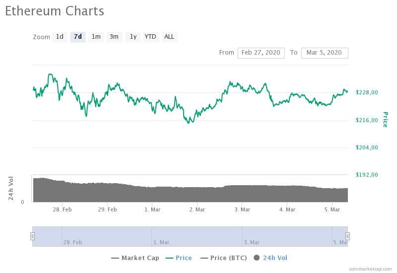397x273 pixels.
Task: Select the 1d zoom range
Action: pyautogui.click(x=60, y=37)
